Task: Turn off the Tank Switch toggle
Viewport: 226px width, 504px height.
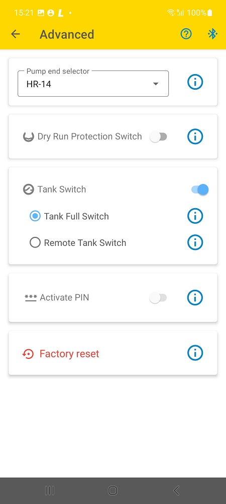Action: [x=200, y=190]
